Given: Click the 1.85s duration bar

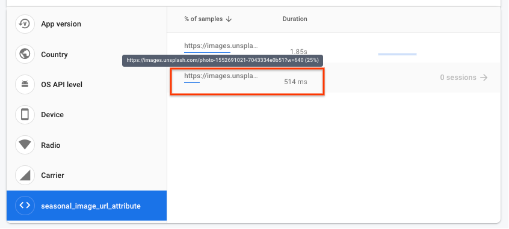Looking at the screenshot, I should point(397,54).
